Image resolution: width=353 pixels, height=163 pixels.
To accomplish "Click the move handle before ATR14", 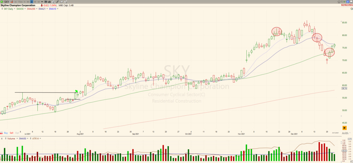I will (x=31, y=138).
